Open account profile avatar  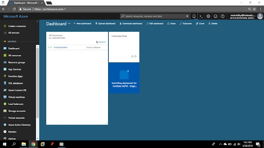[260, 16]
